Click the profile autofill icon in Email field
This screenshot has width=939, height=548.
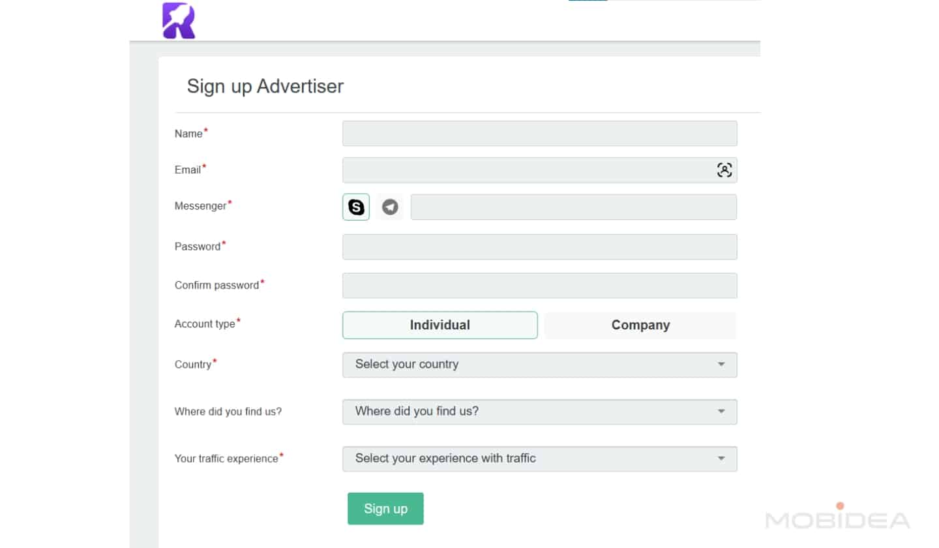point(724,169)
